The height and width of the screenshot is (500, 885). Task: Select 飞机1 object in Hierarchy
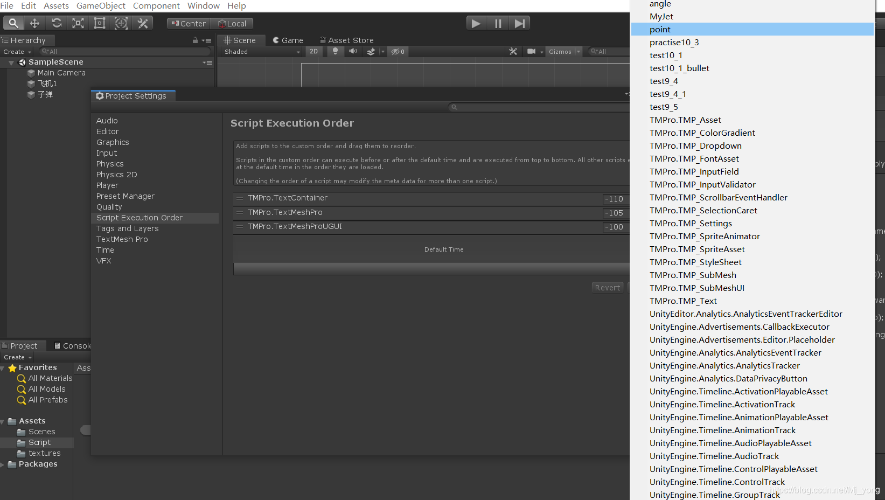coord(47,84)
